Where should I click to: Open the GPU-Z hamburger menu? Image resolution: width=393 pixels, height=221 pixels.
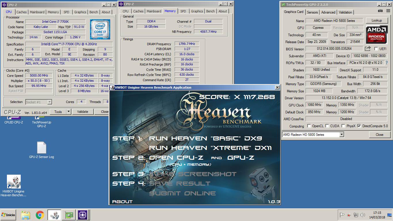(389, 11)
